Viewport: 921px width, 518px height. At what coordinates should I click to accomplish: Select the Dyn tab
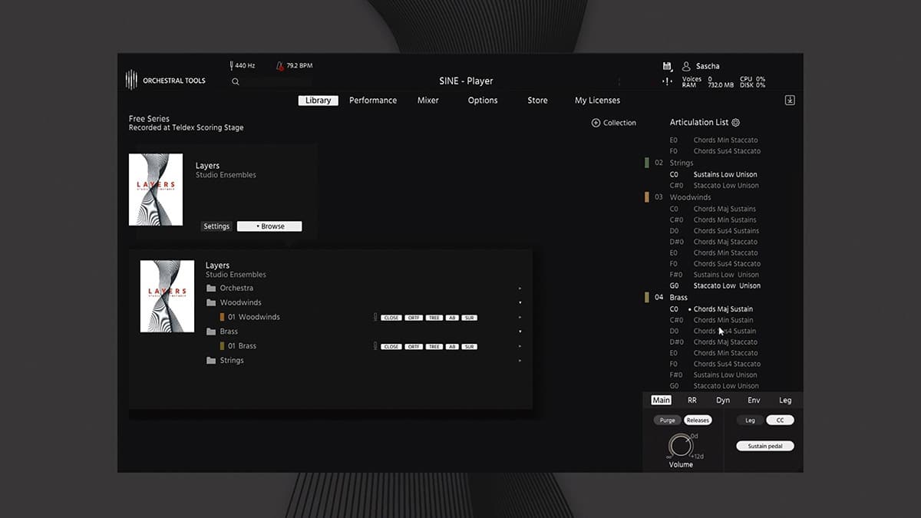coord(723,401)
